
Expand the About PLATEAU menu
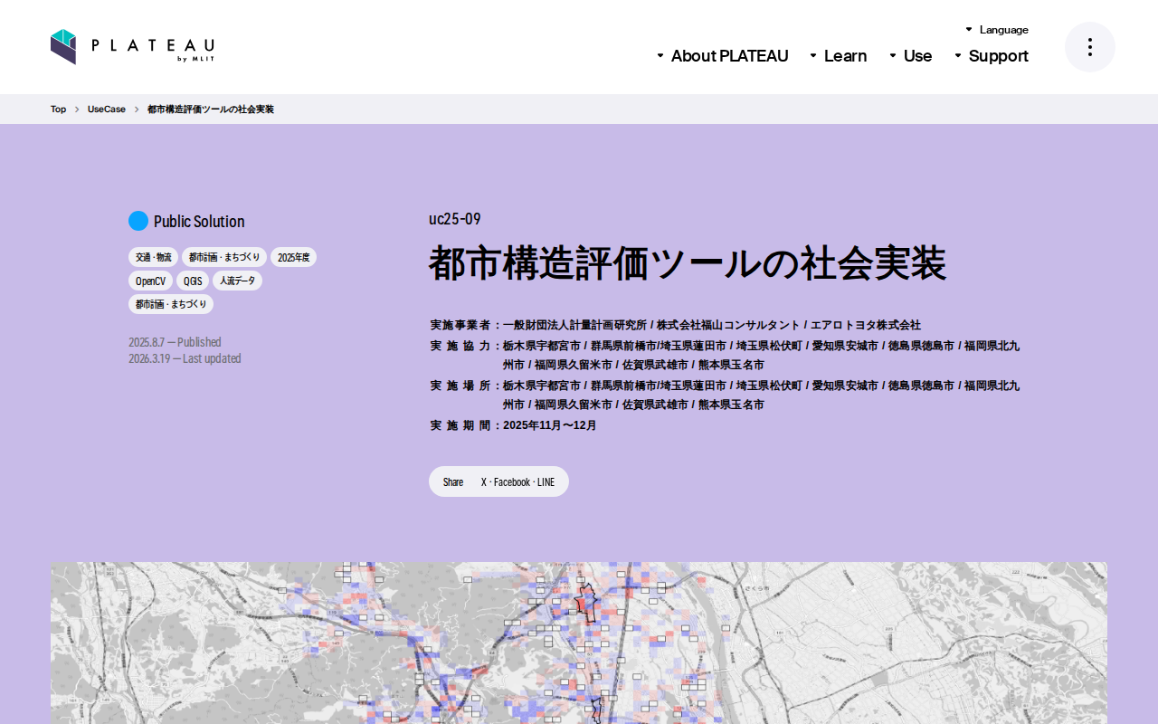point(722,56)
